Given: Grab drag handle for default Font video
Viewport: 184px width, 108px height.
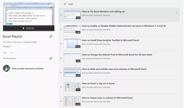Looking at the screenshot, I should coord(61,58).
